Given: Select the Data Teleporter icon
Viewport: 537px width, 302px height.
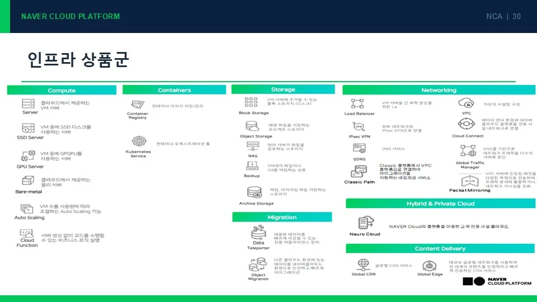Looking at the screenshot, I should coord(258,232).
